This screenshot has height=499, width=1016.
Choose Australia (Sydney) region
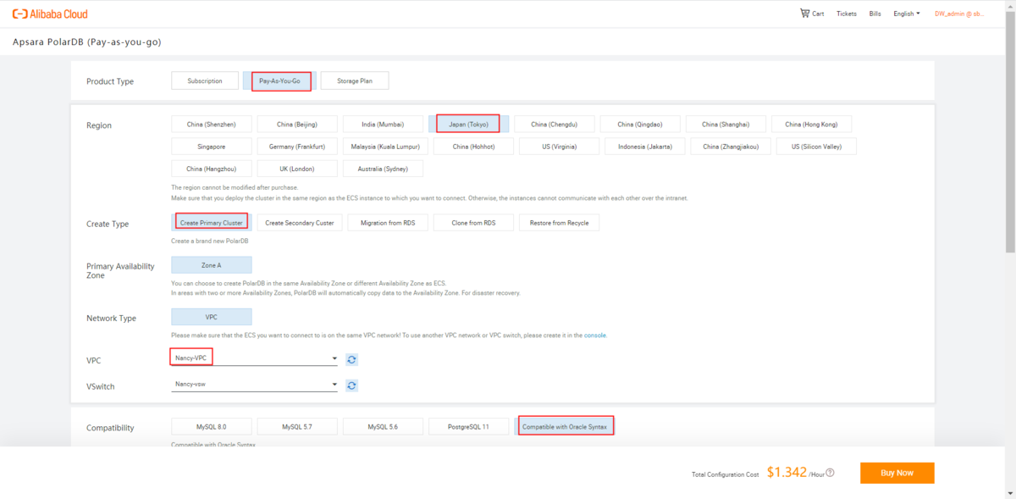pos(383,169)
